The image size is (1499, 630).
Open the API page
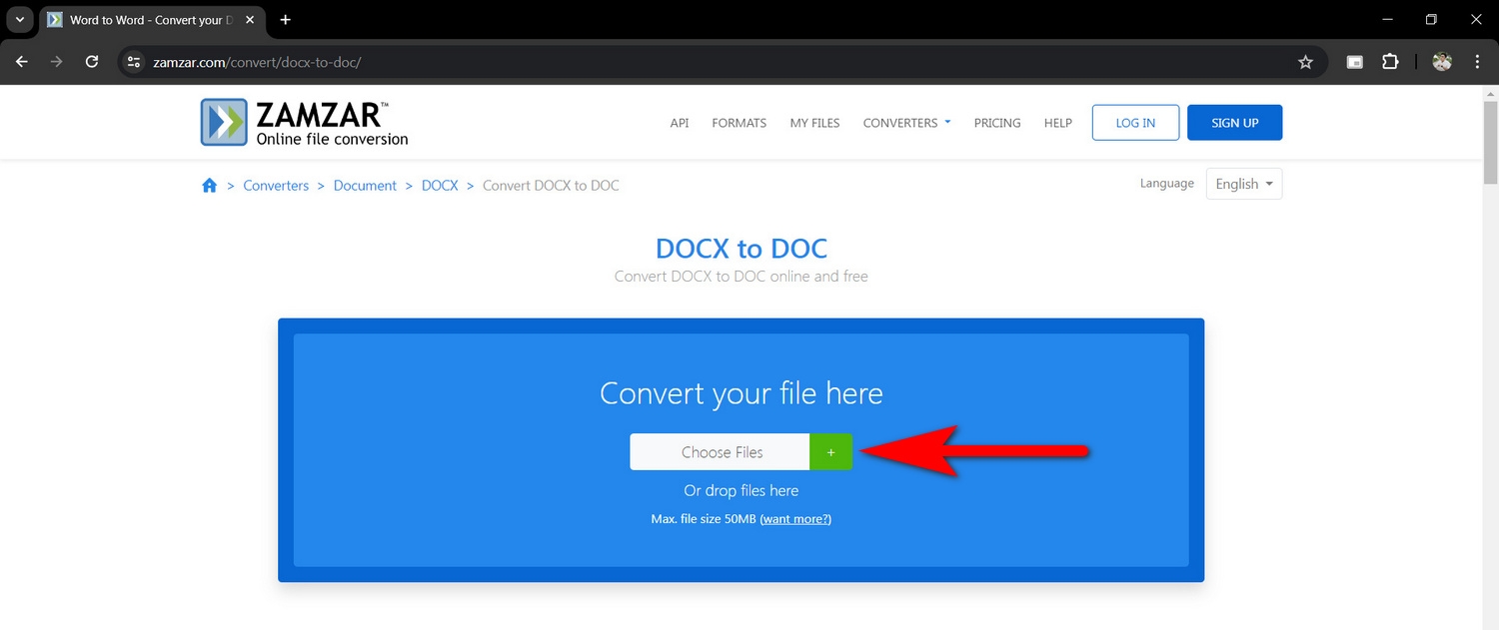coord(680,123)
